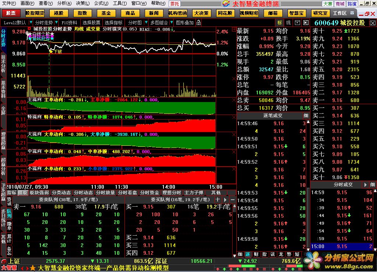377x272 pixels.
Task: Click the star icon in bottom ticker
Action: (x=33, y=268)
